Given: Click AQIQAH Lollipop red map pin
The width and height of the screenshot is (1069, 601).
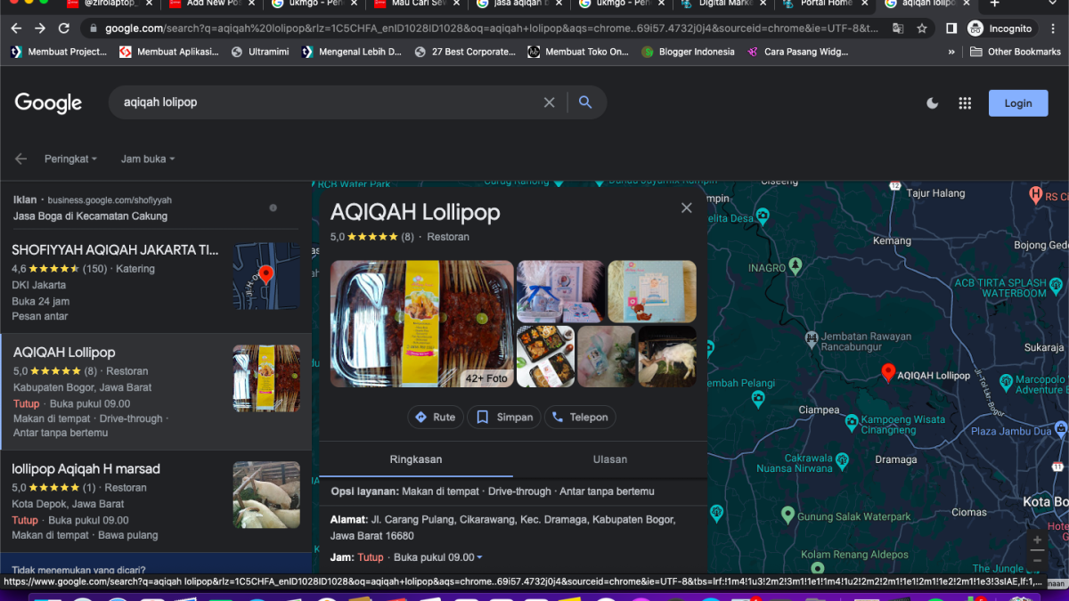Looking at the screenshot, I should 887,372.
